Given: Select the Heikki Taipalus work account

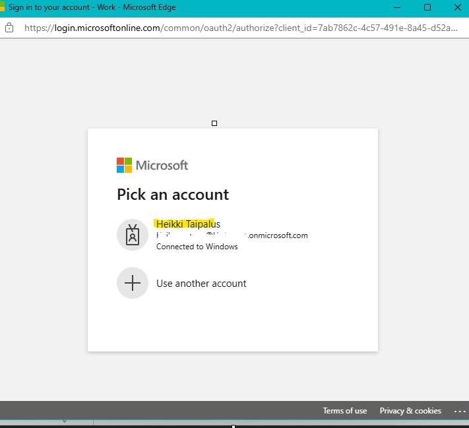Looking at the screenshot, I should [x=232, y=235].
